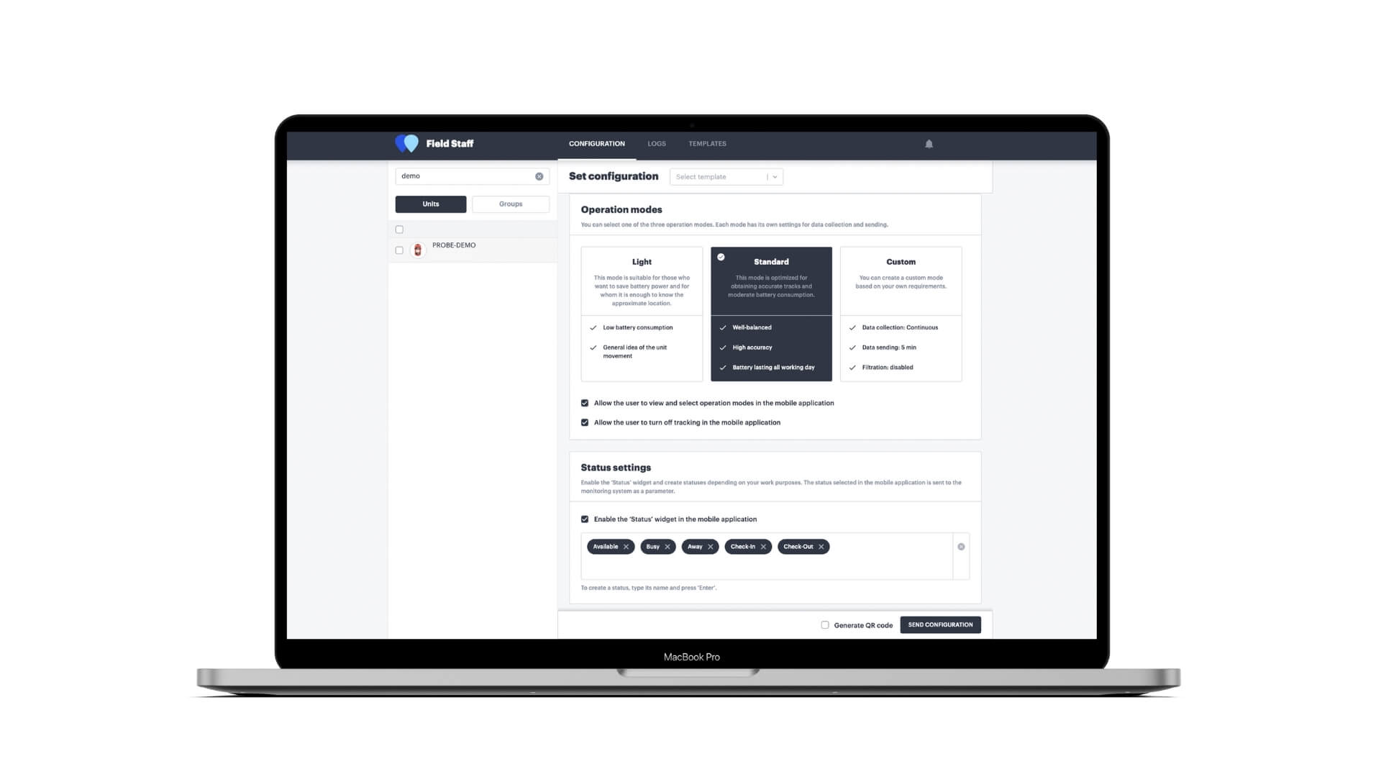Click the notification bell icon
This screenshot has width=1381, height=777.
pos(929,143)
